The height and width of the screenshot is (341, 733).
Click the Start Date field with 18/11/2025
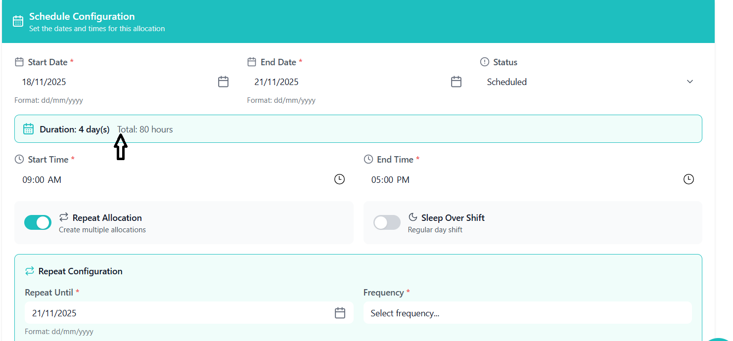[x=114, y=82]
